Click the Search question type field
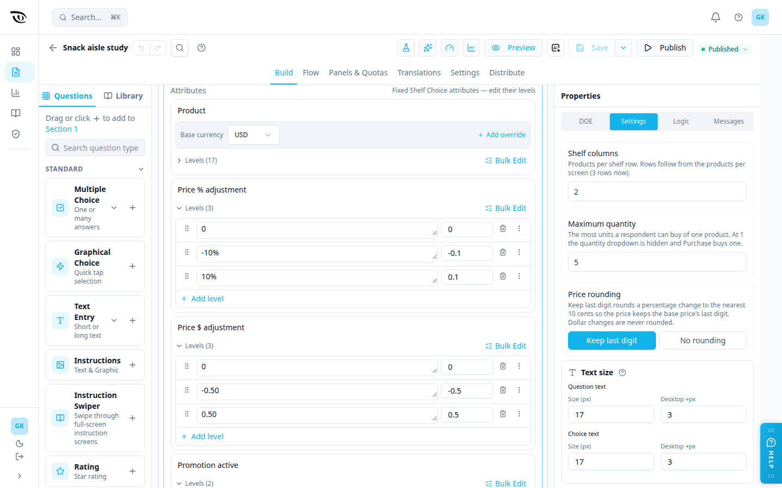Image resolution: width=782 pixels, height=488 pixels. (x=95, y=147)
